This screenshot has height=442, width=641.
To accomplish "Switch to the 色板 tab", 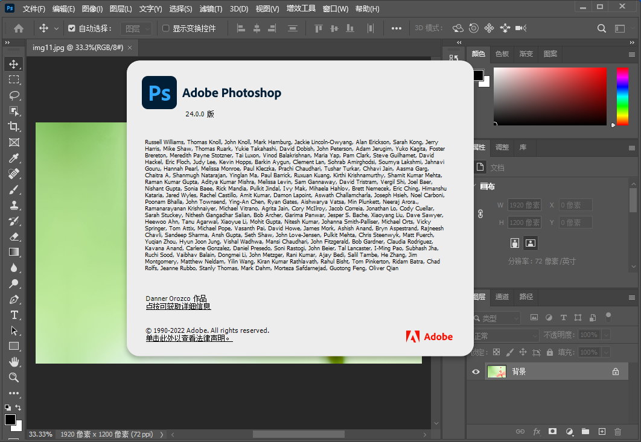I will 502,54.
